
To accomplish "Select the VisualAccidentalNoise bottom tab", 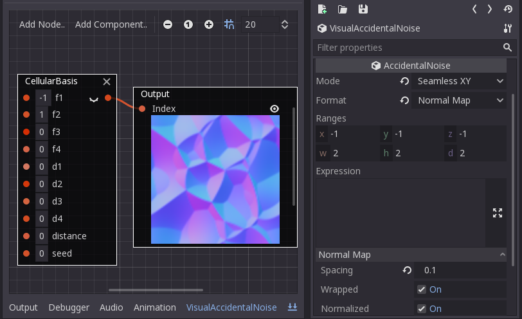I will click(231, 307).
